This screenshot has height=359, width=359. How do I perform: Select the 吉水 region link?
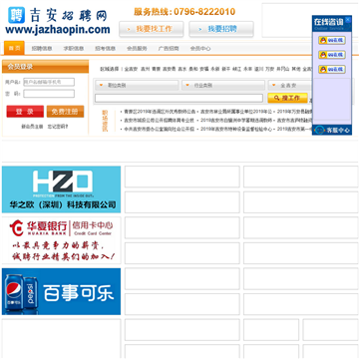pos(181,69)
